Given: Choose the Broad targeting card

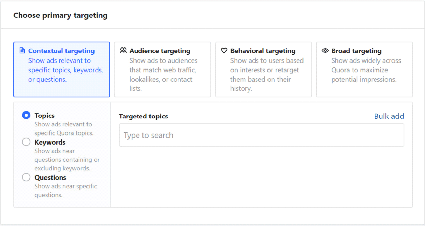Looking at the screenshot, I should coord(364,69).
